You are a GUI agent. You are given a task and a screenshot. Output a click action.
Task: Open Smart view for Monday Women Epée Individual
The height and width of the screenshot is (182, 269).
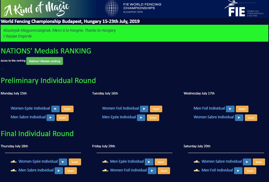tap(67, 109)
